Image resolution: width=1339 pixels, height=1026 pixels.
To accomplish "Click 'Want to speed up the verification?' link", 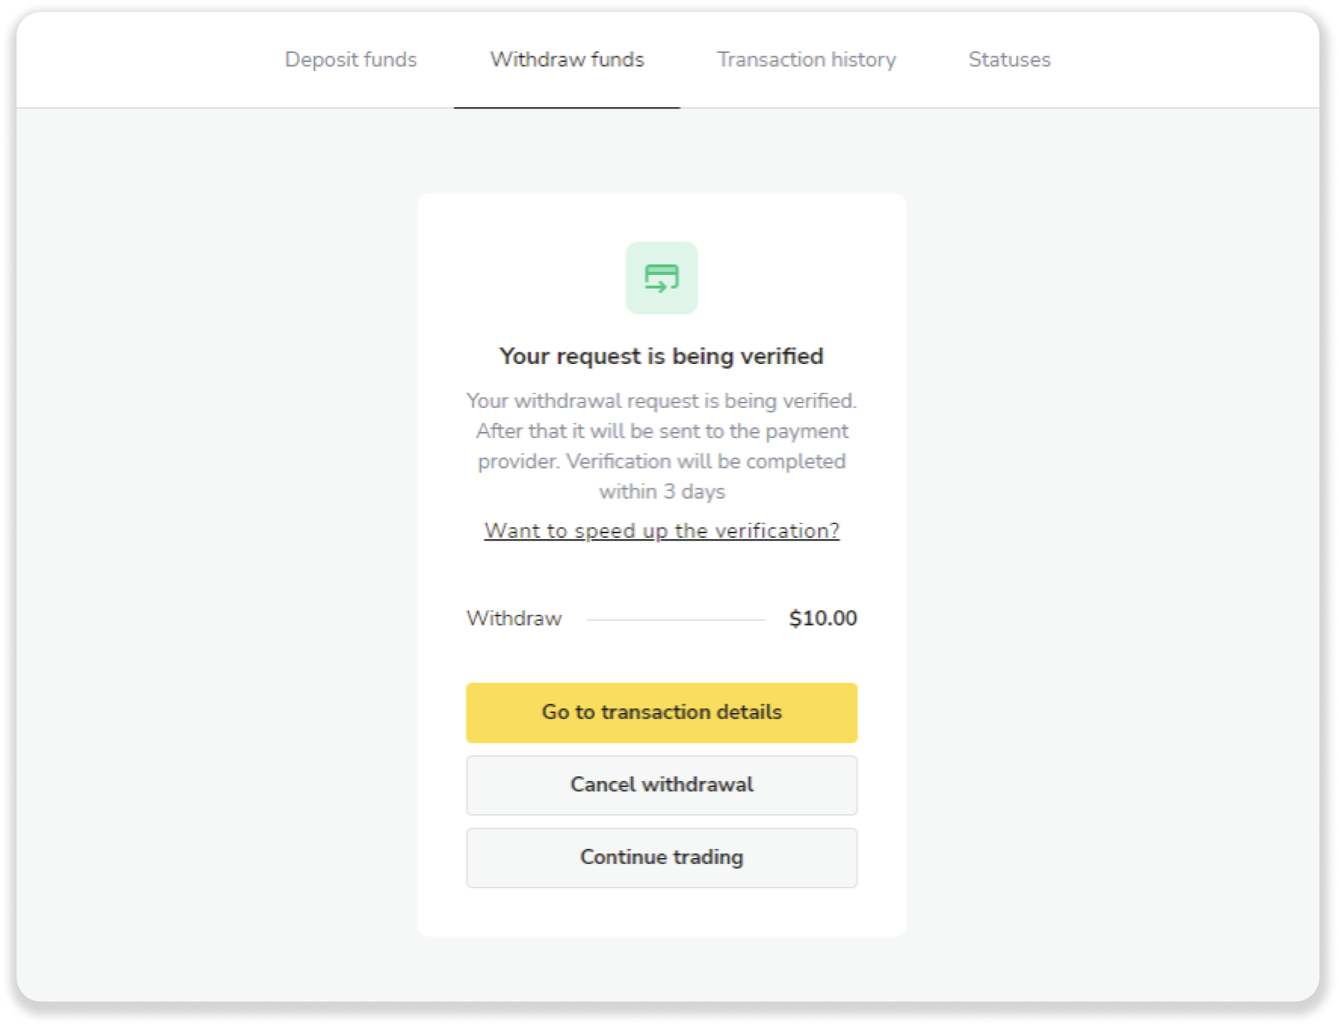I will click(661, 531).
